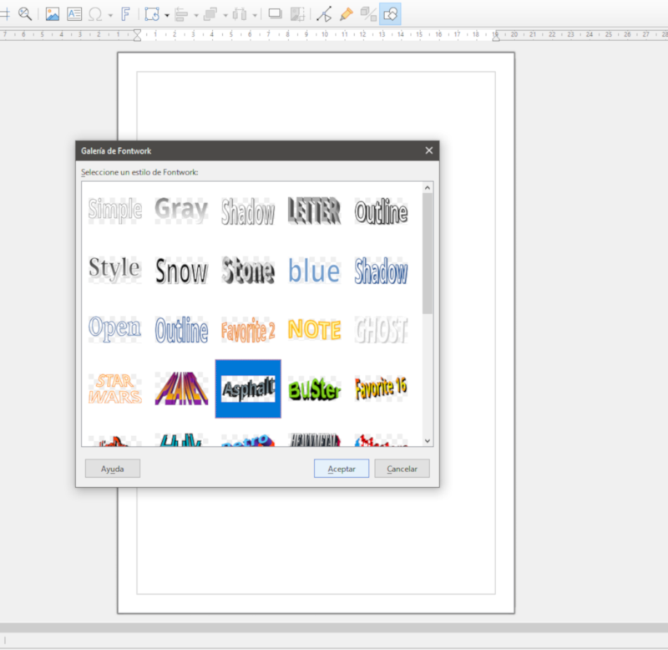Click the Cancelar button

coord(402,469)
